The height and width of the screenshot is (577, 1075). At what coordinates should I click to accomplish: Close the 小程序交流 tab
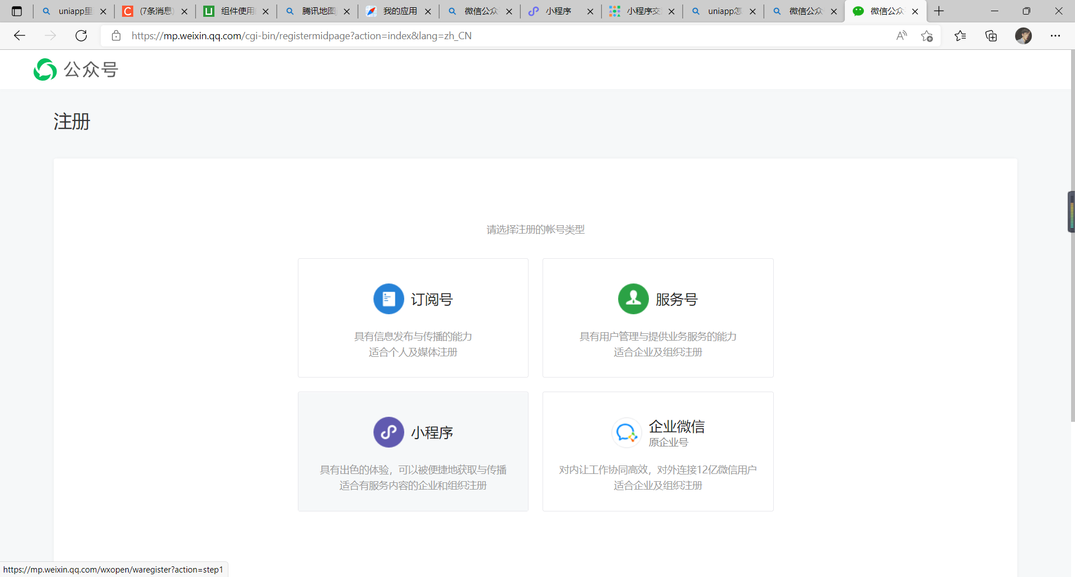(671, 11)
